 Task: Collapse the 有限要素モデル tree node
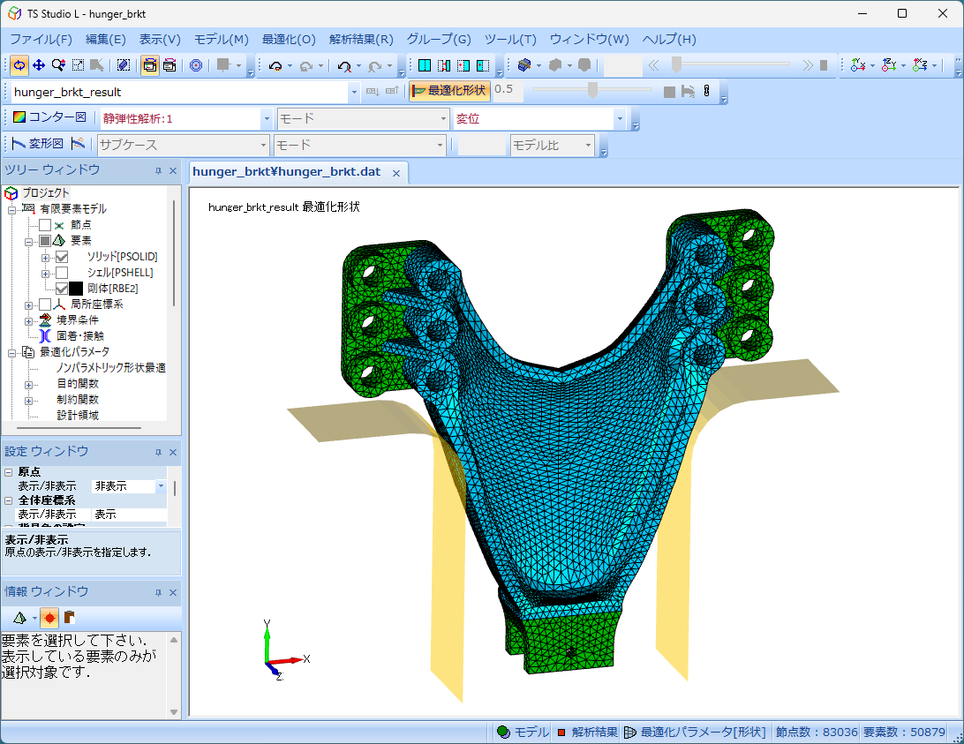point(11,210)
